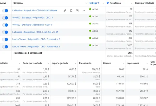The height and width of the screenshot is (106, 156).
Task: Disable the Vive500 2da etapa campaign switch
Action: click(x=5, y=18)
